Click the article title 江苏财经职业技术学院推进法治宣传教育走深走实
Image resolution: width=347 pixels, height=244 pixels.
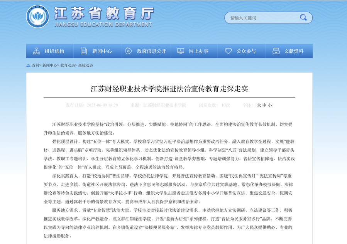click(x=169, y=89)
